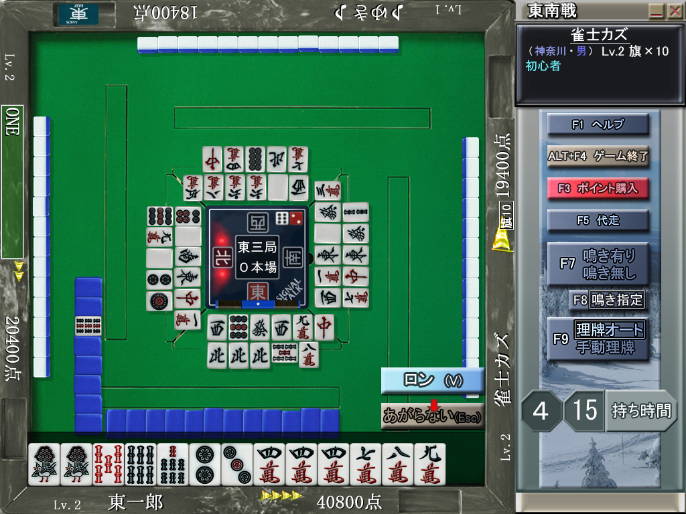This screenshot has height=514, width=686.
Task: Toggle F8 鳴き指定 setting
Action: [x=608, y=299]
